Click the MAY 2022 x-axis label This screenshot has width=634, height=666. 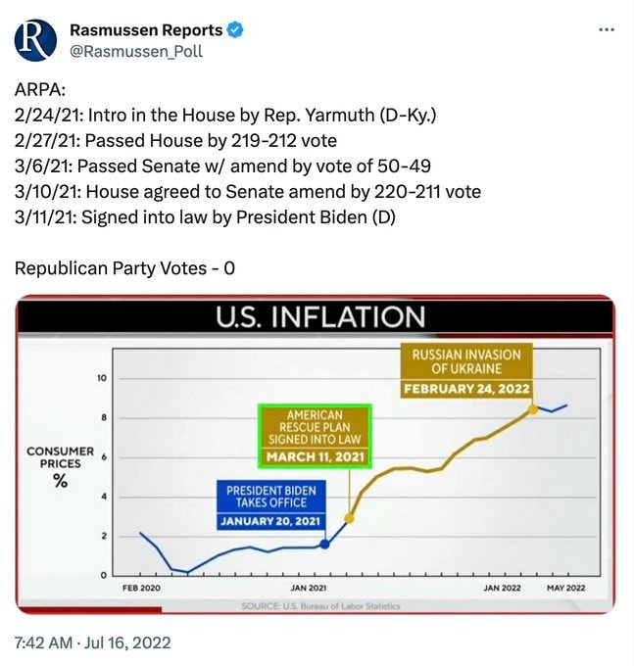point(567,588)
